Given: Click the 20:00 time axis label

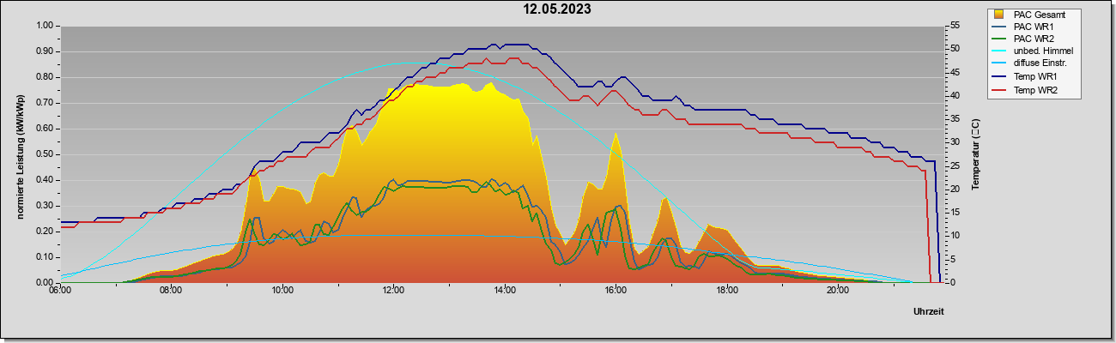Looking at the screenshot, I should click(x=839, y=291).
